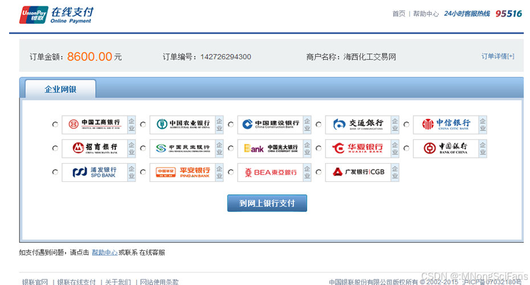
Task: Open the 关于我们 footer link
Action: pos(118,282)
